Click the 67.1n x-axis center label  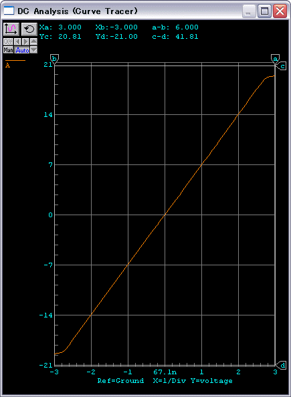click(x=165, y=372)
